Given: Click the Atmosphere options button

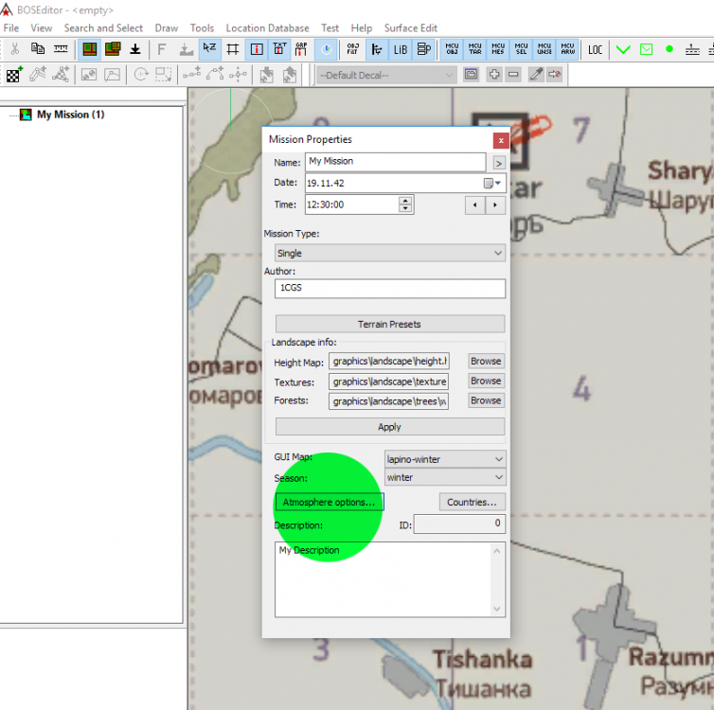Looking at the screenshot, I should pyautogui.click(x=329, y=502).
